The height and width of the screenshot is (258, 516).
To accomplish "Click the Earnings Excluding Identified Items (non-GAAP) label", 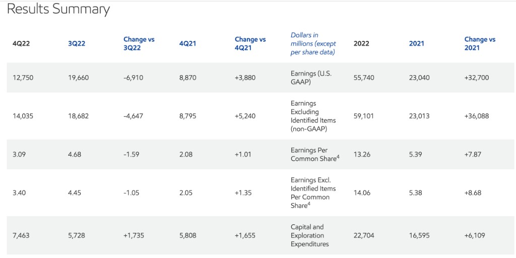I will tap(313, 116).
